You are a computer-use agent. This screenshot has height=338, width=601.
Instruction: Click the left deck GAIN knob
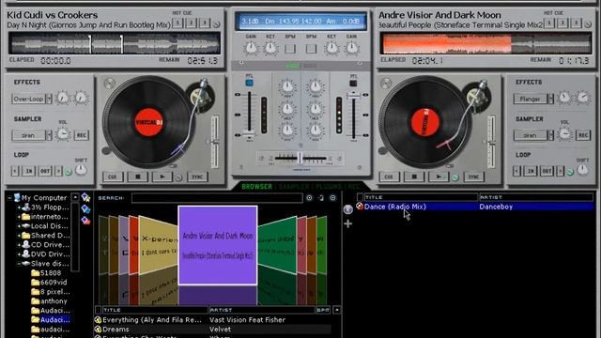(251, 48)
